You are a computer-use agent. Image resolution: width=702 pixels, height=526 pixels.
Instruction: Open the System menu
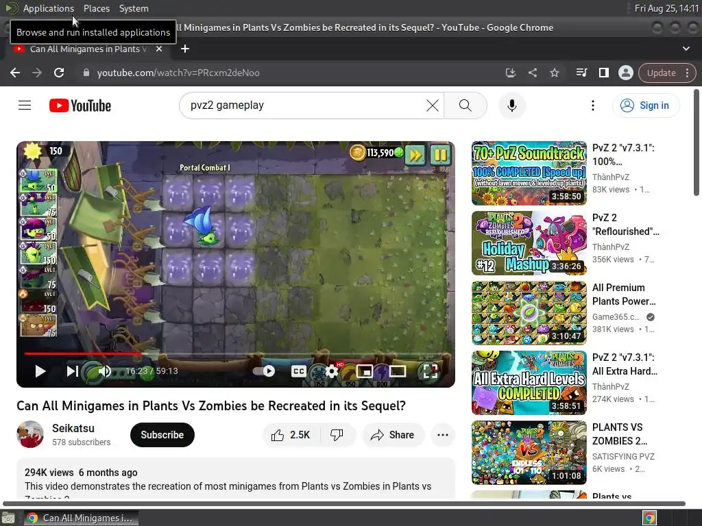(134, 8)
